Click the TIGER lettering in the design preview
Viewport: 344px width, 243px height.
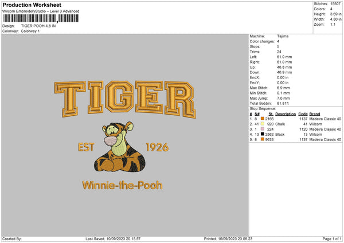tap(125, 99)
